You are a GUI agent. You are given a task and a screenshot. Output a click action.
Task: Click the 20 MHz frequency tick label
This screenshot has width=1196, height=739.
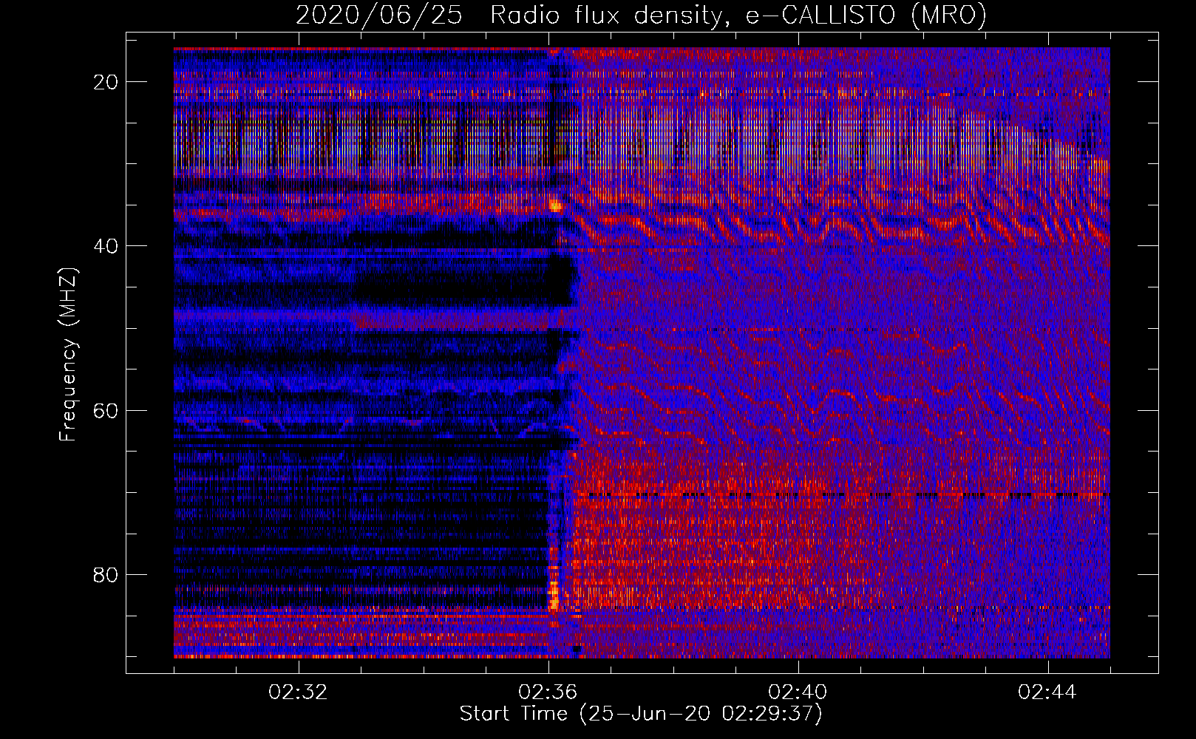tap(106, 82)
